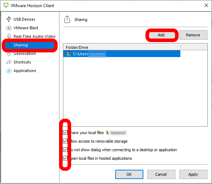Select the Sharing category
The image size is (212, 184).
[30, 45]
